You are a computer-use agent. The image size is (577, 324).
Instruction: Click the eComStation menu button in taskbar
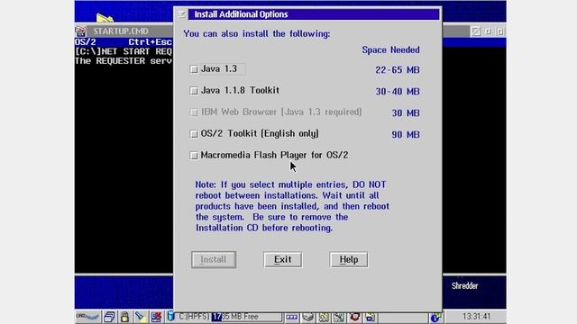(x=87, y=317)
